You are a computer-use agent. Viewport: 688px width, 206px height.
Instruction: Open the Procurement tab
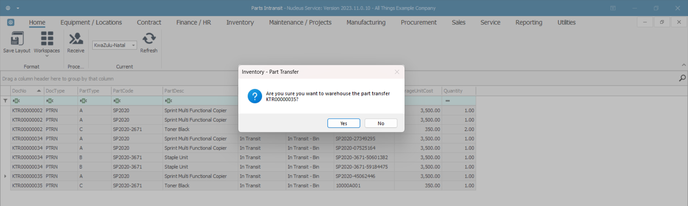(x=419, y=23)
